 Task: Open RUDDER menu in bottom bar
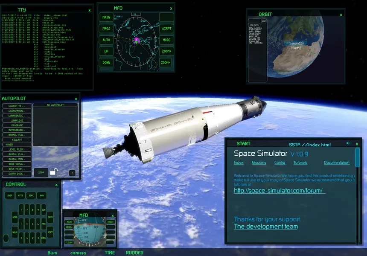pyautogui.click(x=134, y=253)
